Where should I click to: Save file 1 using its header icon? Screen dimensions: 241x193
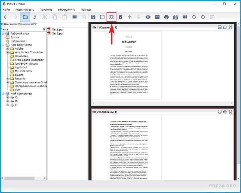(x=220, y=27)
